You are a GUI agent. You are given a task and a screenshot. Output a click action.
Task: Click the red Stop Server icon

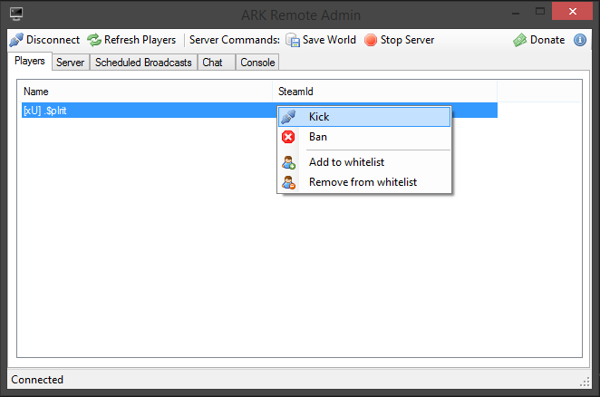tap(371, 40)
